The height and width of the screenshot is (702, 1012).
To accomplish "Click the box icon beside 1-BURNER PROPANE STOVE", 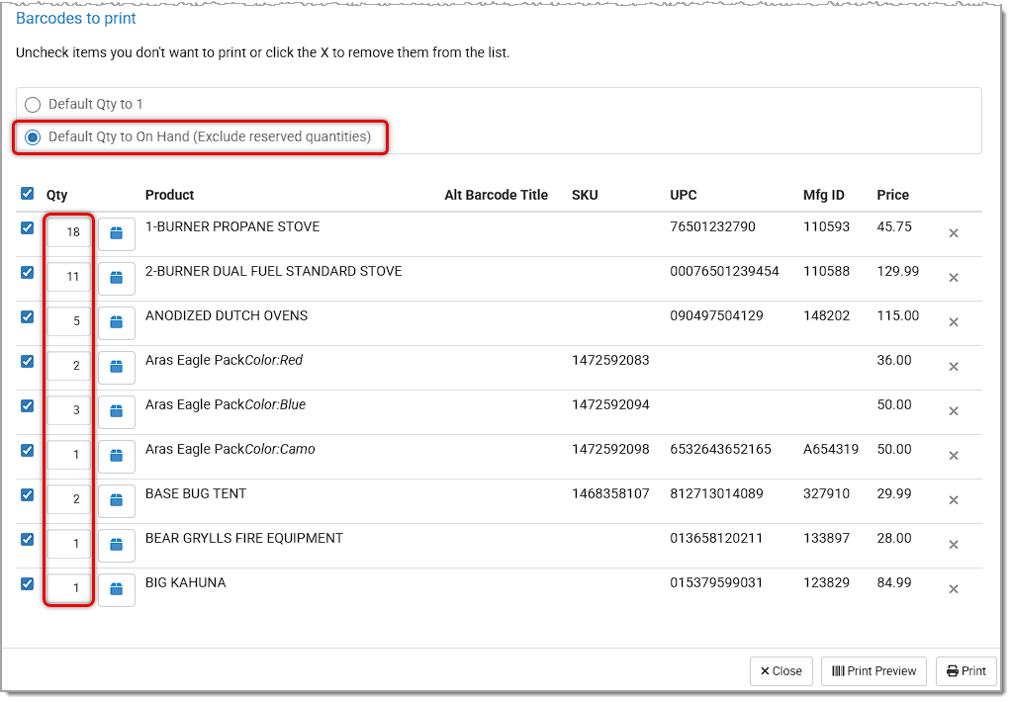I will click(x=116, y=233).
